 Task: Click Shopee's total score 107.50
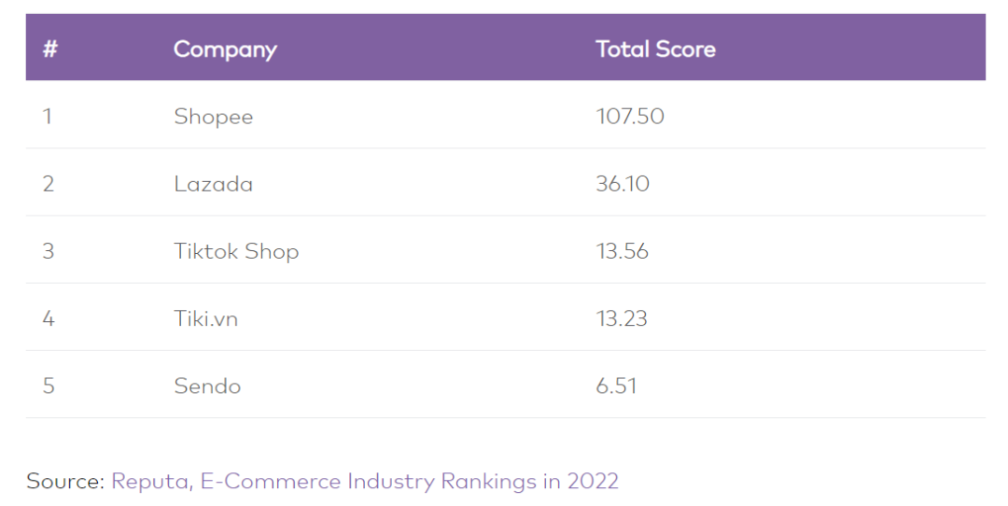(x=630, y=117)
